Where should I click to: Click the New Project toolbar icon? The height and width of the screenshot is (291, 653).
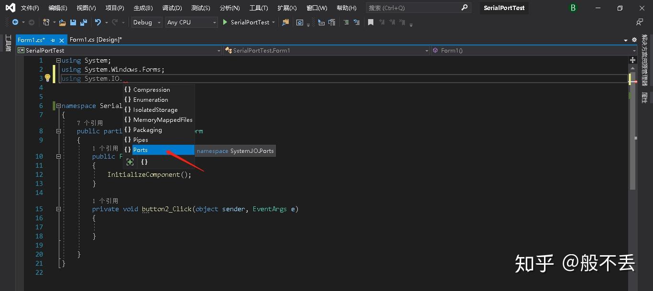47,22
